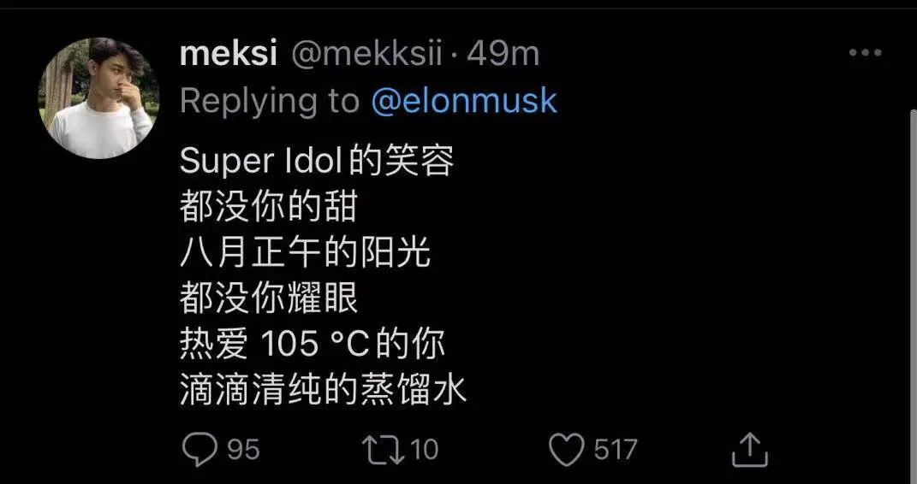Click the retweet count of 10

point(423,449)
